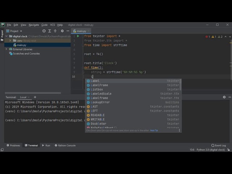The width and height of the screenshot is (232, 174).
Task: Expand External Libraries node
Action: point(6,49)
